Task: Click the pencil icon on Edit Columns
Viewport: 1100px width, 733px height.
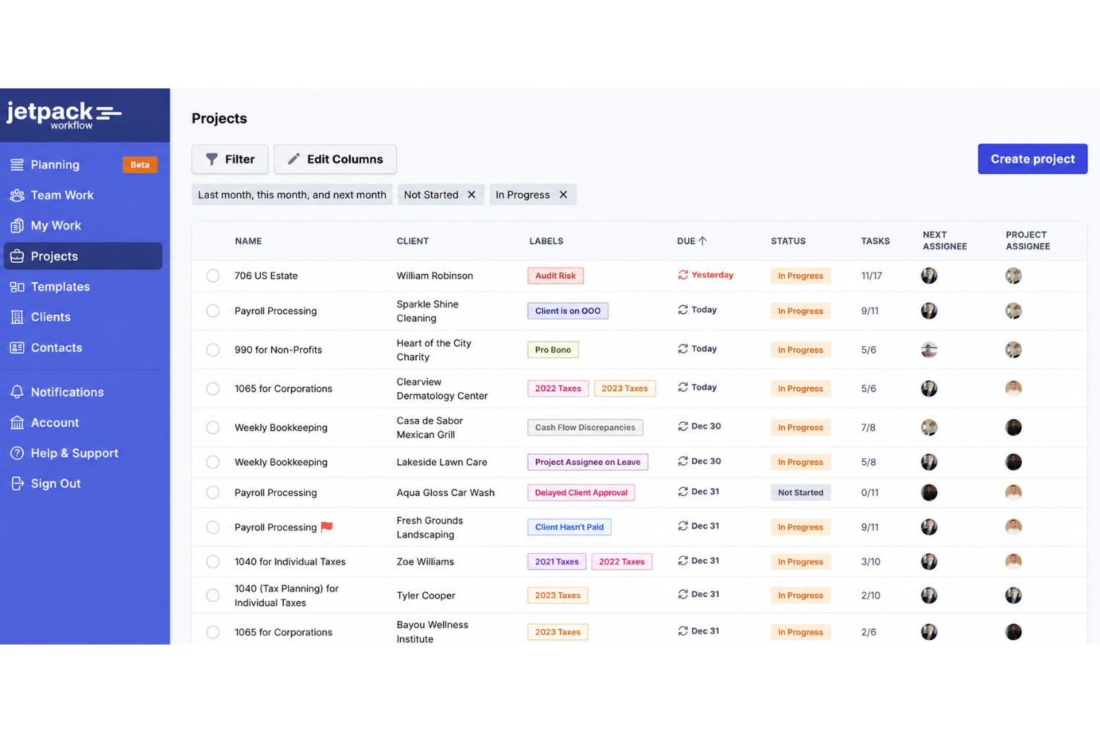Action: [294, 159]
